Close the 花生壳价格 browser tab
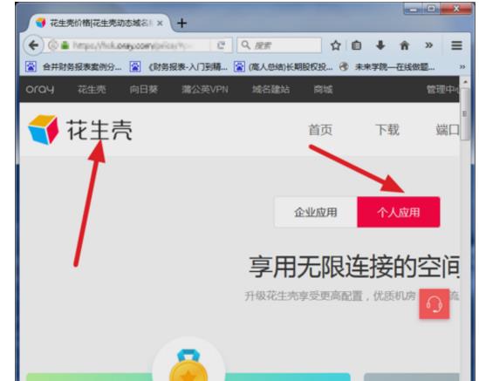479x381 pixels. [160, 23]
